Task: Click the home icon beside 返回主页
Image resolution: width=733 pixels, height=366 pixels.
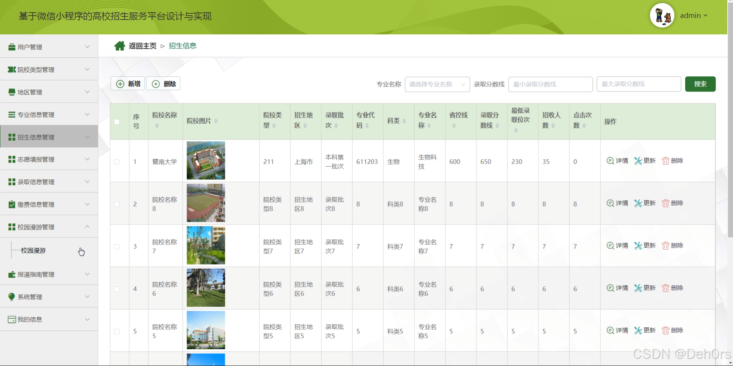Action: [x=120, y=46]
